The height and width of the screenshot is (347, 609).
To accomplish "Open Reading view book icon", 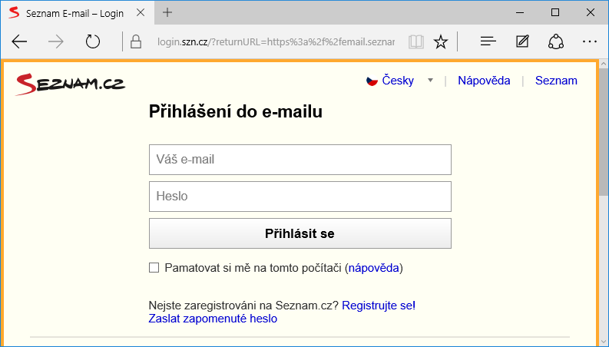I will click(x=415, y=41).
